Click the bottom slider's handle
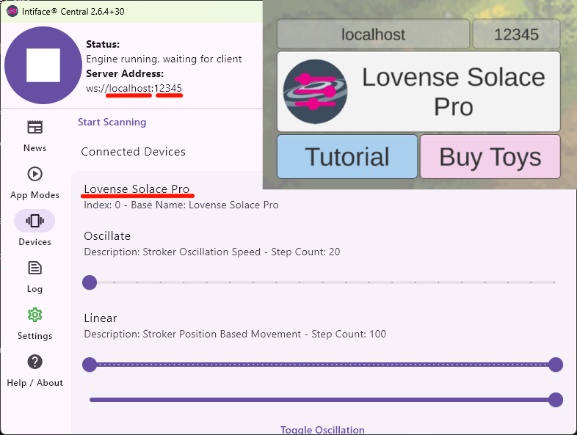Viewport: 577px width, 435px height. click(556, 400)
